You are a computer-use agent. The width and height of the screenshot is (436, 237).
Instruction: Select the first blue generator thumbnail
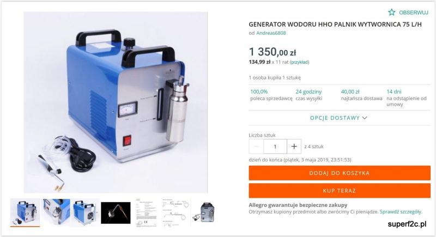tap(25, 212)
